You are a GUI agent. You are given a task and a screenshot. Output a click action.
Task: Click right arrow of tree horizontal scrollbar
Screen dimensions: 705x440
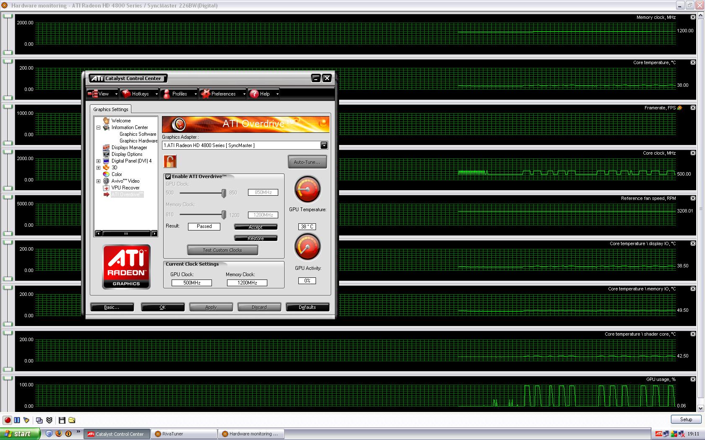[x=154, y=233]
